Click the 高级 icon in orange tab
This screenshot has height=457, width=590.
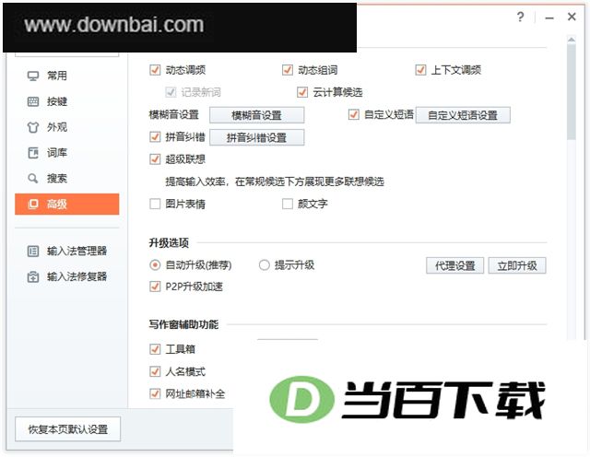(x=33, y=204)
